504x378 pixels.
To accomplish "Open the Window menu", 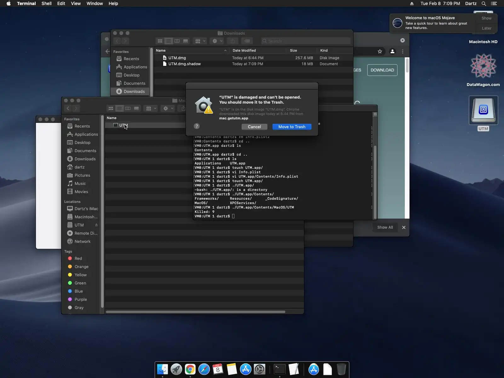I will point(94,3).
